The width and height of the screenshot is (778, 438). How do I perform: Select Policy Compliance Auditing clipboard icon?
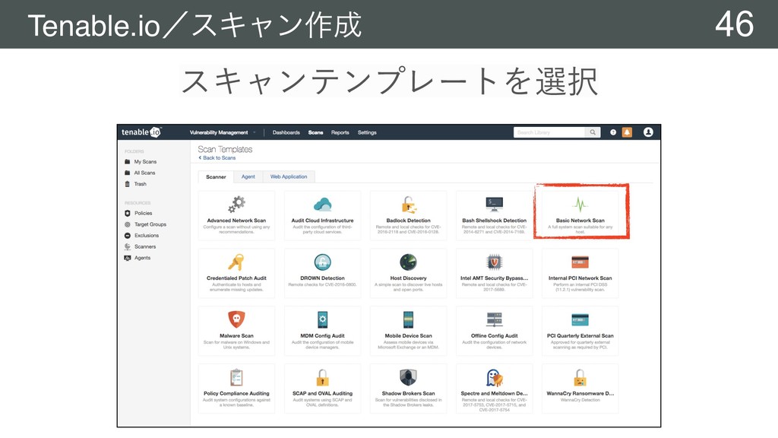pyautogui.click(x=237, y=377)
